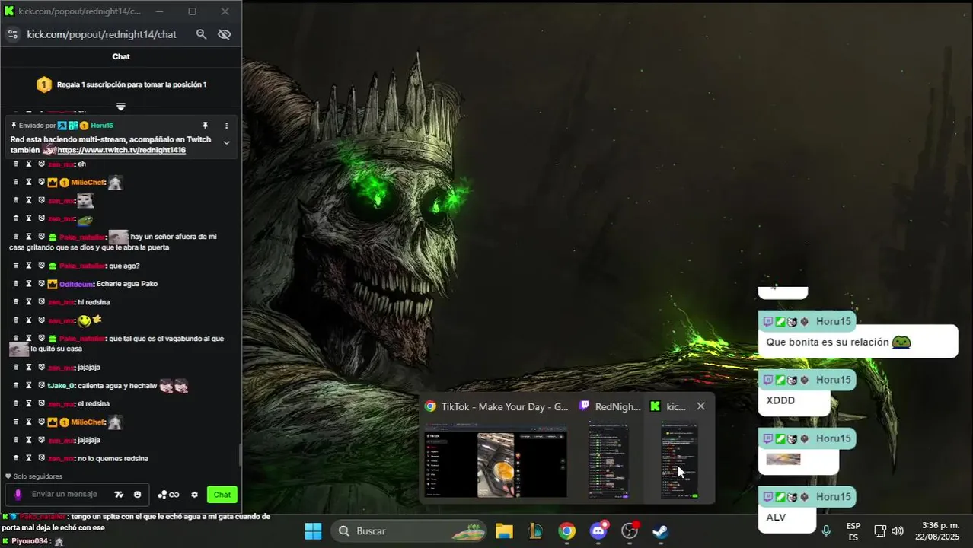Click the microphone tray icon
This screenshot has height=548, width=973.
tap(825, 530)
